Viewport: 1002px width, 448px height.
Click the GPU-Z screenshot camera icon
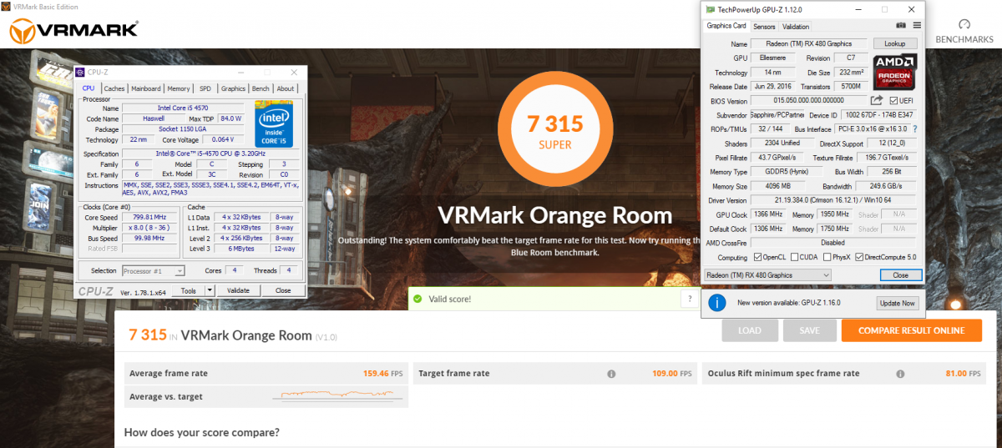[x=901, y=26]
